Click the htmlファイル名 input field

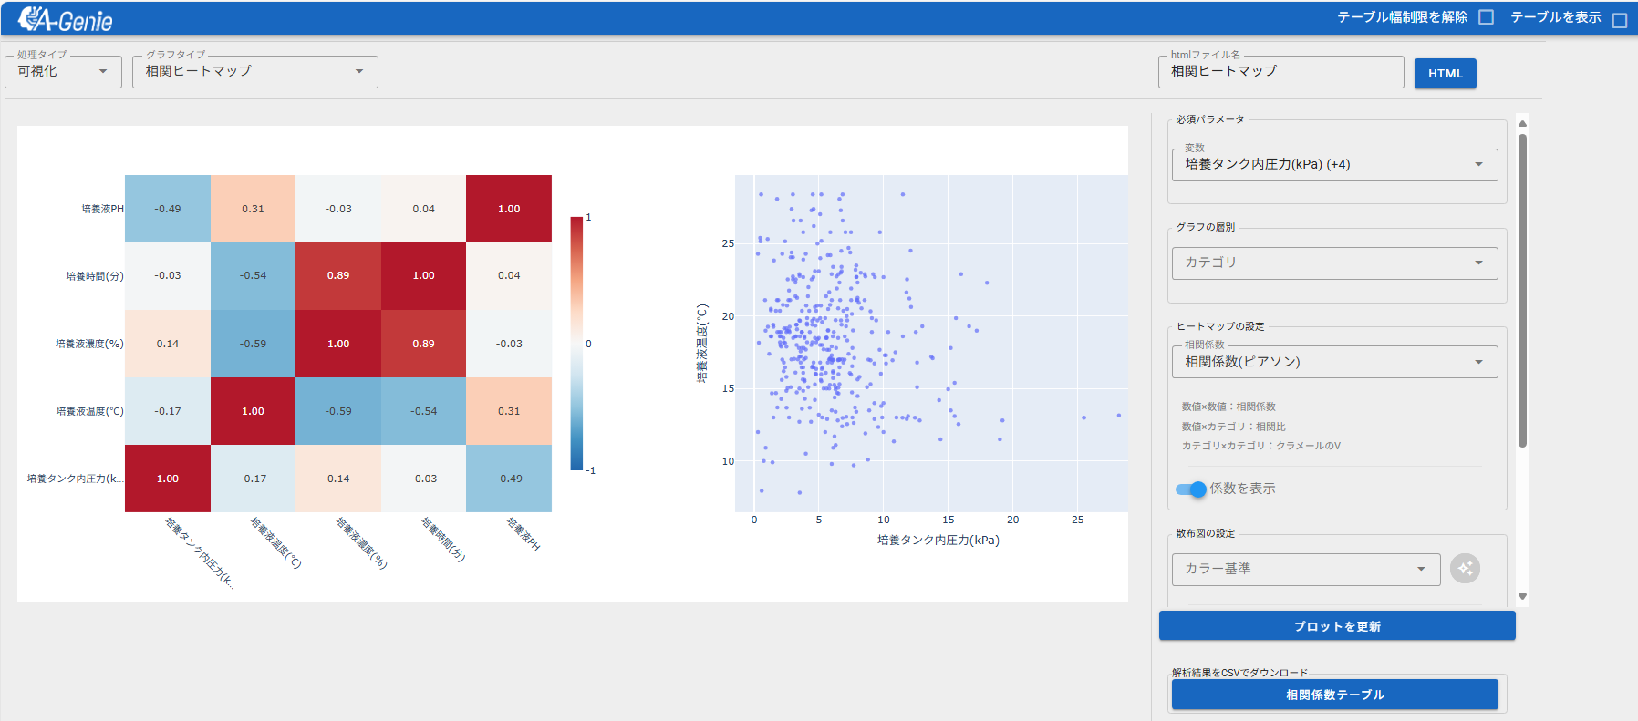[x=1280, y=71]
